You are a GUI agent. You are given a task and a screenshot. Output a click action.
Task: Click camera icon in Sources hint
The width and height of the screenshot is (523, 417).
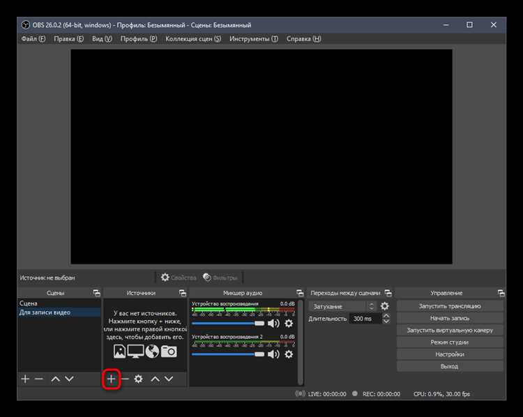point(169,351)
